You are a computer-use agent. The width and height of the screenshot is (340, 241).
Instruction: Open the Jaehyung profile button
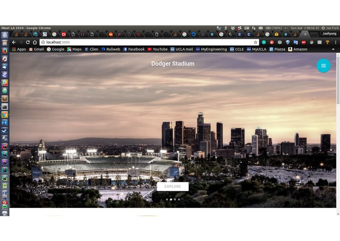329,34
